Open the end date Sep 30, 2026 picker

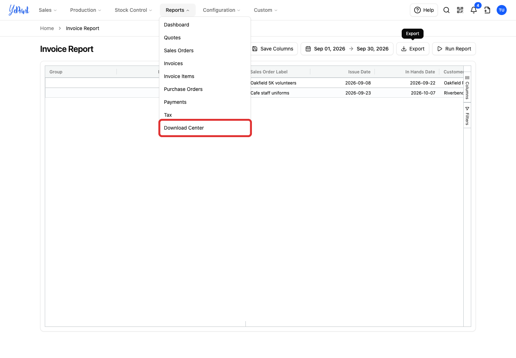coord(373,49)
